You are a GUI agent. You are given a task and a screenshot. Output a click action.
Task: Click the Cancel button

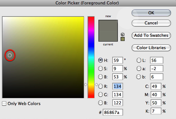[x=151, y=23]
